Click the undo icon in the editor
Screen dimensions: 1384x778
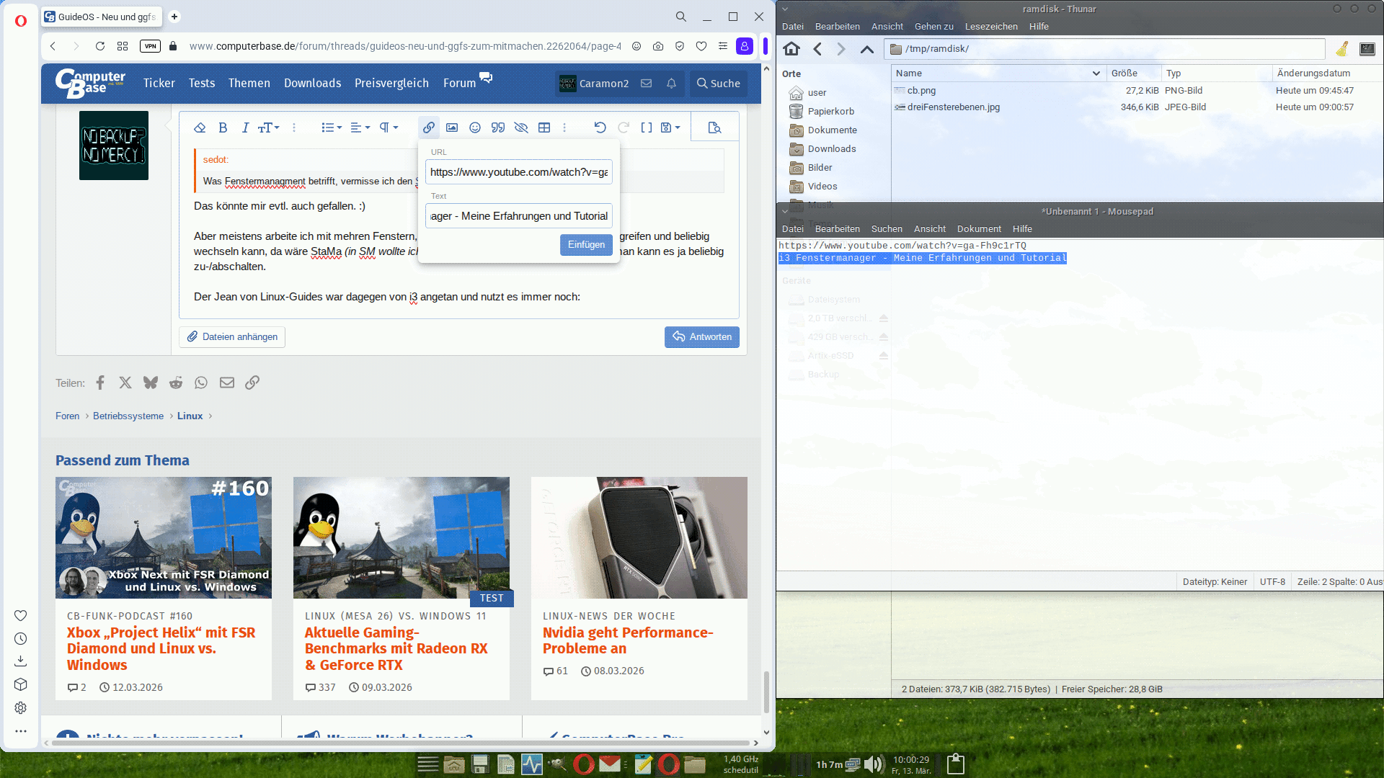pyautogui.click(x=600, y=128)
